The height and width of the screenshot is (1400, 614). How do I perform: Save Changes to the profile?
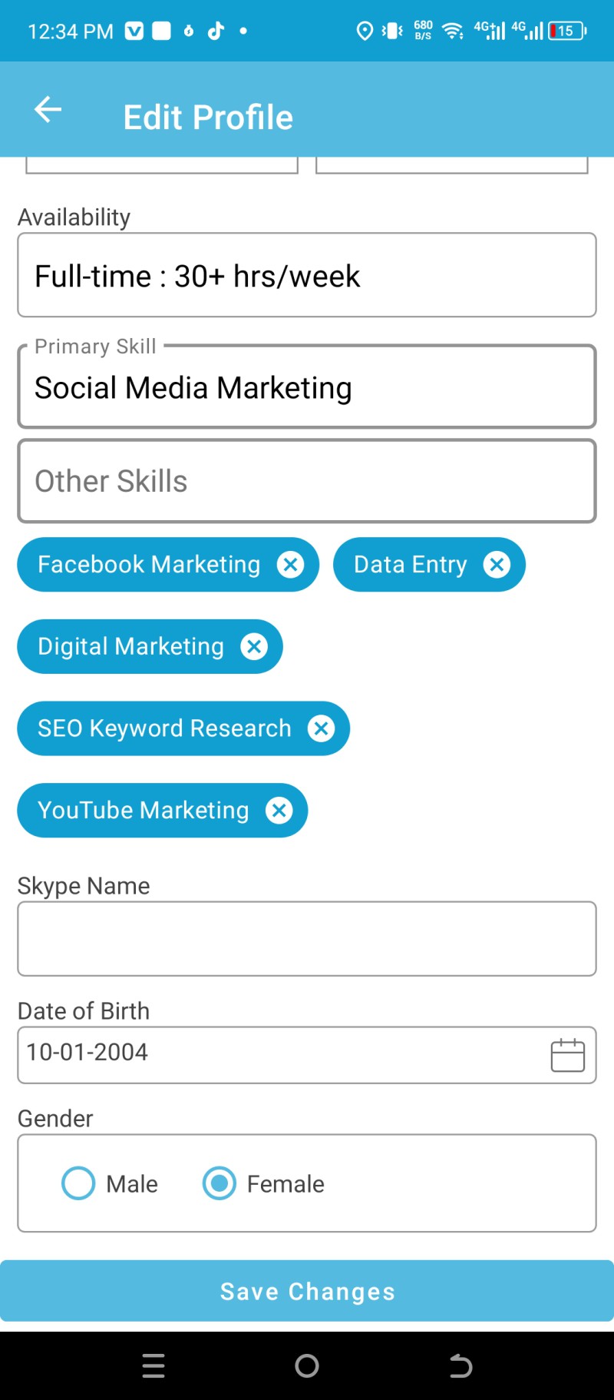307,1291
